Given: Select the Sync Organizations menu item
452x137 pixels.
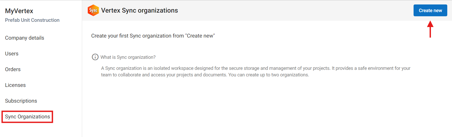Looking at the screenshot, I should coord(27,117).
